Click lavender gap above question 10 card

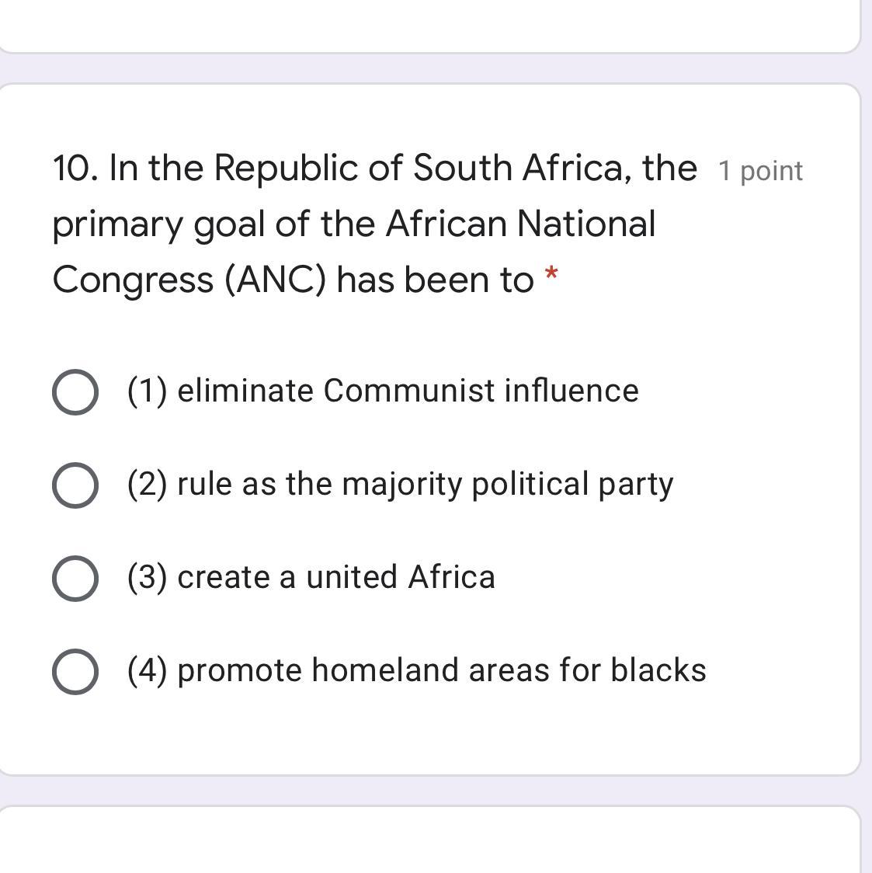(427, 68)
